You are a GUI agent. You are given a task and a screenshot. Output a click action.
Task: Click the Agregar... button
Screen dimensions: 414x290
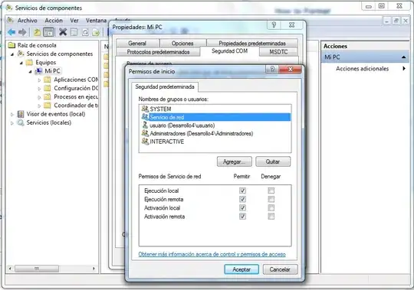234,161
